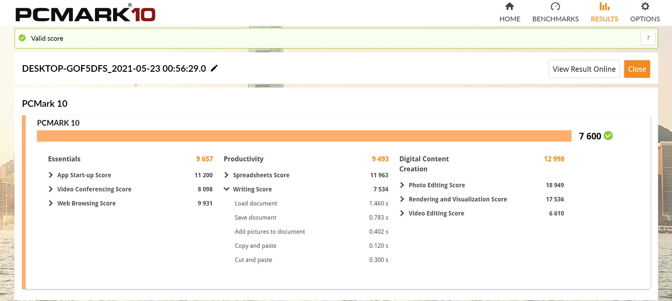Click the Video Editing value 6 610
672x301 pixels.
[556, 213]
